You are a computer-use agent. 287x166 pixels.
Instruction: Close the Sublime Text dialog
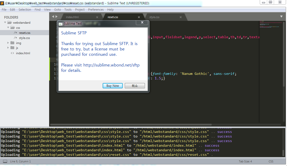[142, 22]
